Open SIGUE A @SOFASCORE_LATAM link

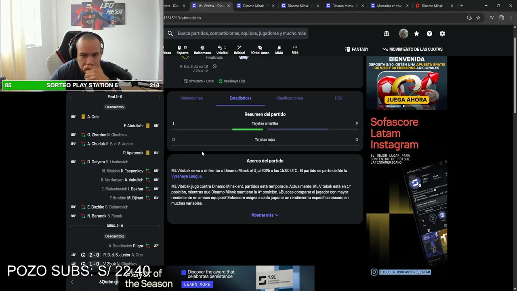click(405, 272)
